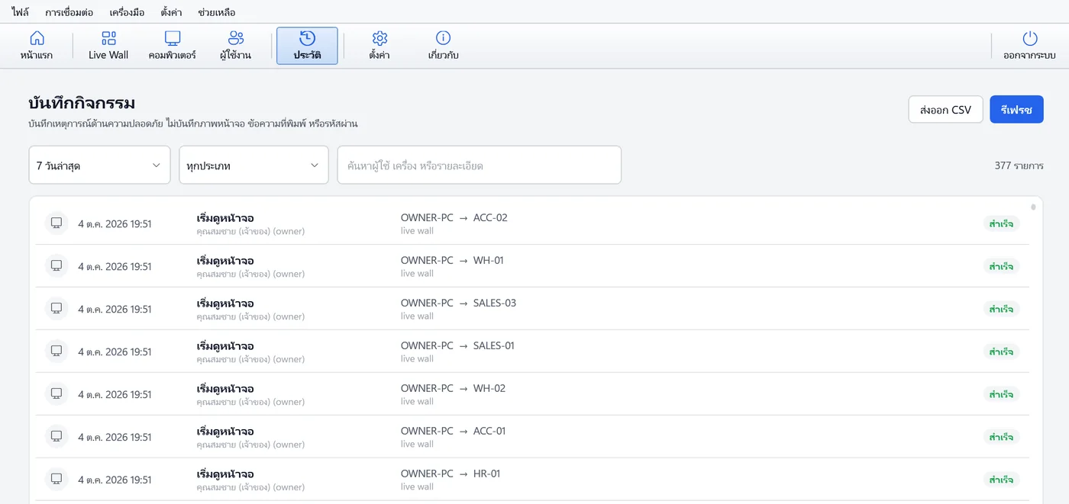The image size is (1069, 504).
Task: Click timestamp on the WH-02 row
Action: pos(115,394)
